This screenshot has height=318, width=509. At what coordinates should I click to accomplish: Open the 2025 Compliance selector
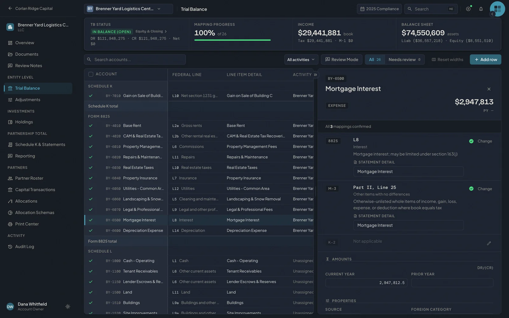tap(379, 9)
